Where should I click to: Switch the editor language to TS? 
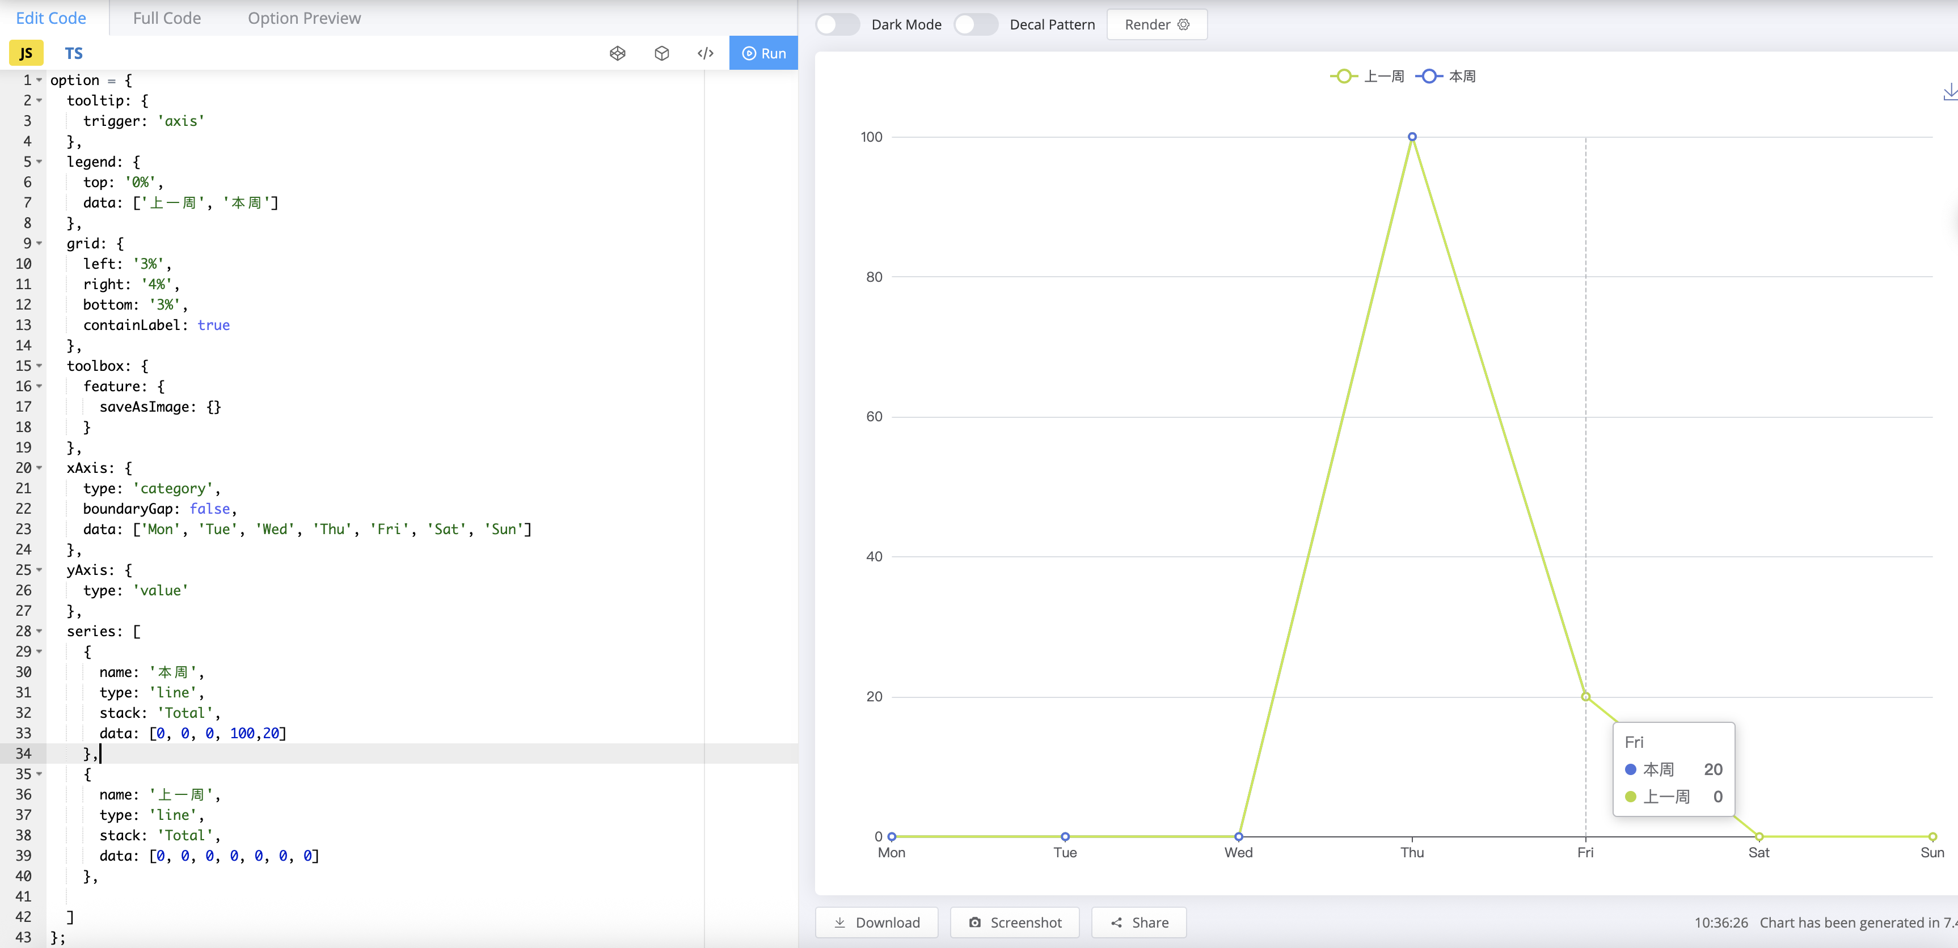[x=73, y=53]
